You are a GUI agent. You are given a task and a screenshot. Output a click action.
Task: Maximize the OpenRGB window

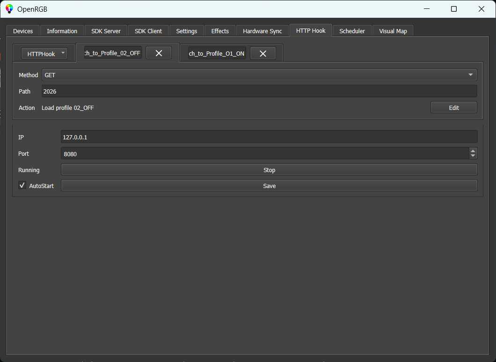pos(453,9)
